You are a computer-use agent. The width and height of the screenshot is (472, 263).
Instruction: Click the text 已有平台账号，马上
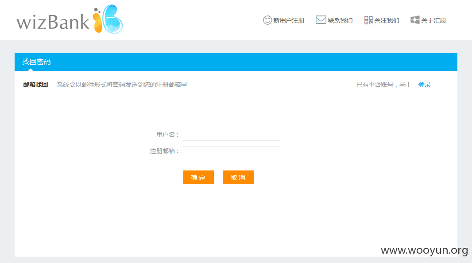[384, 85]
